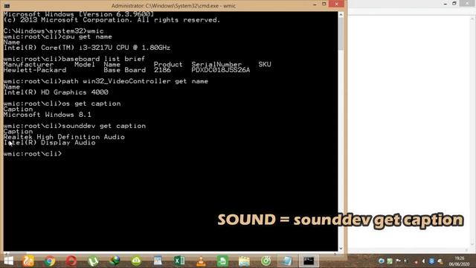This screenshot has height=268, width=476.
Task: Minimize the background white window
Action: tap(445, 4)
